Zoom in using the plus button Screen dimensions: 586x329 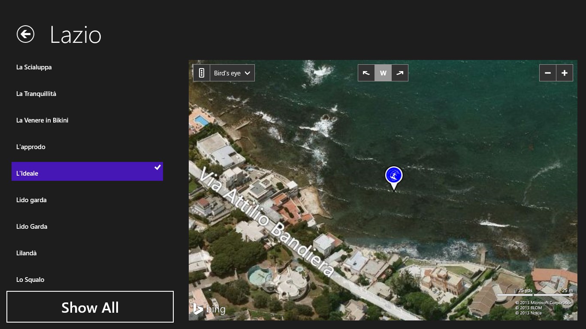click(565, 73)
